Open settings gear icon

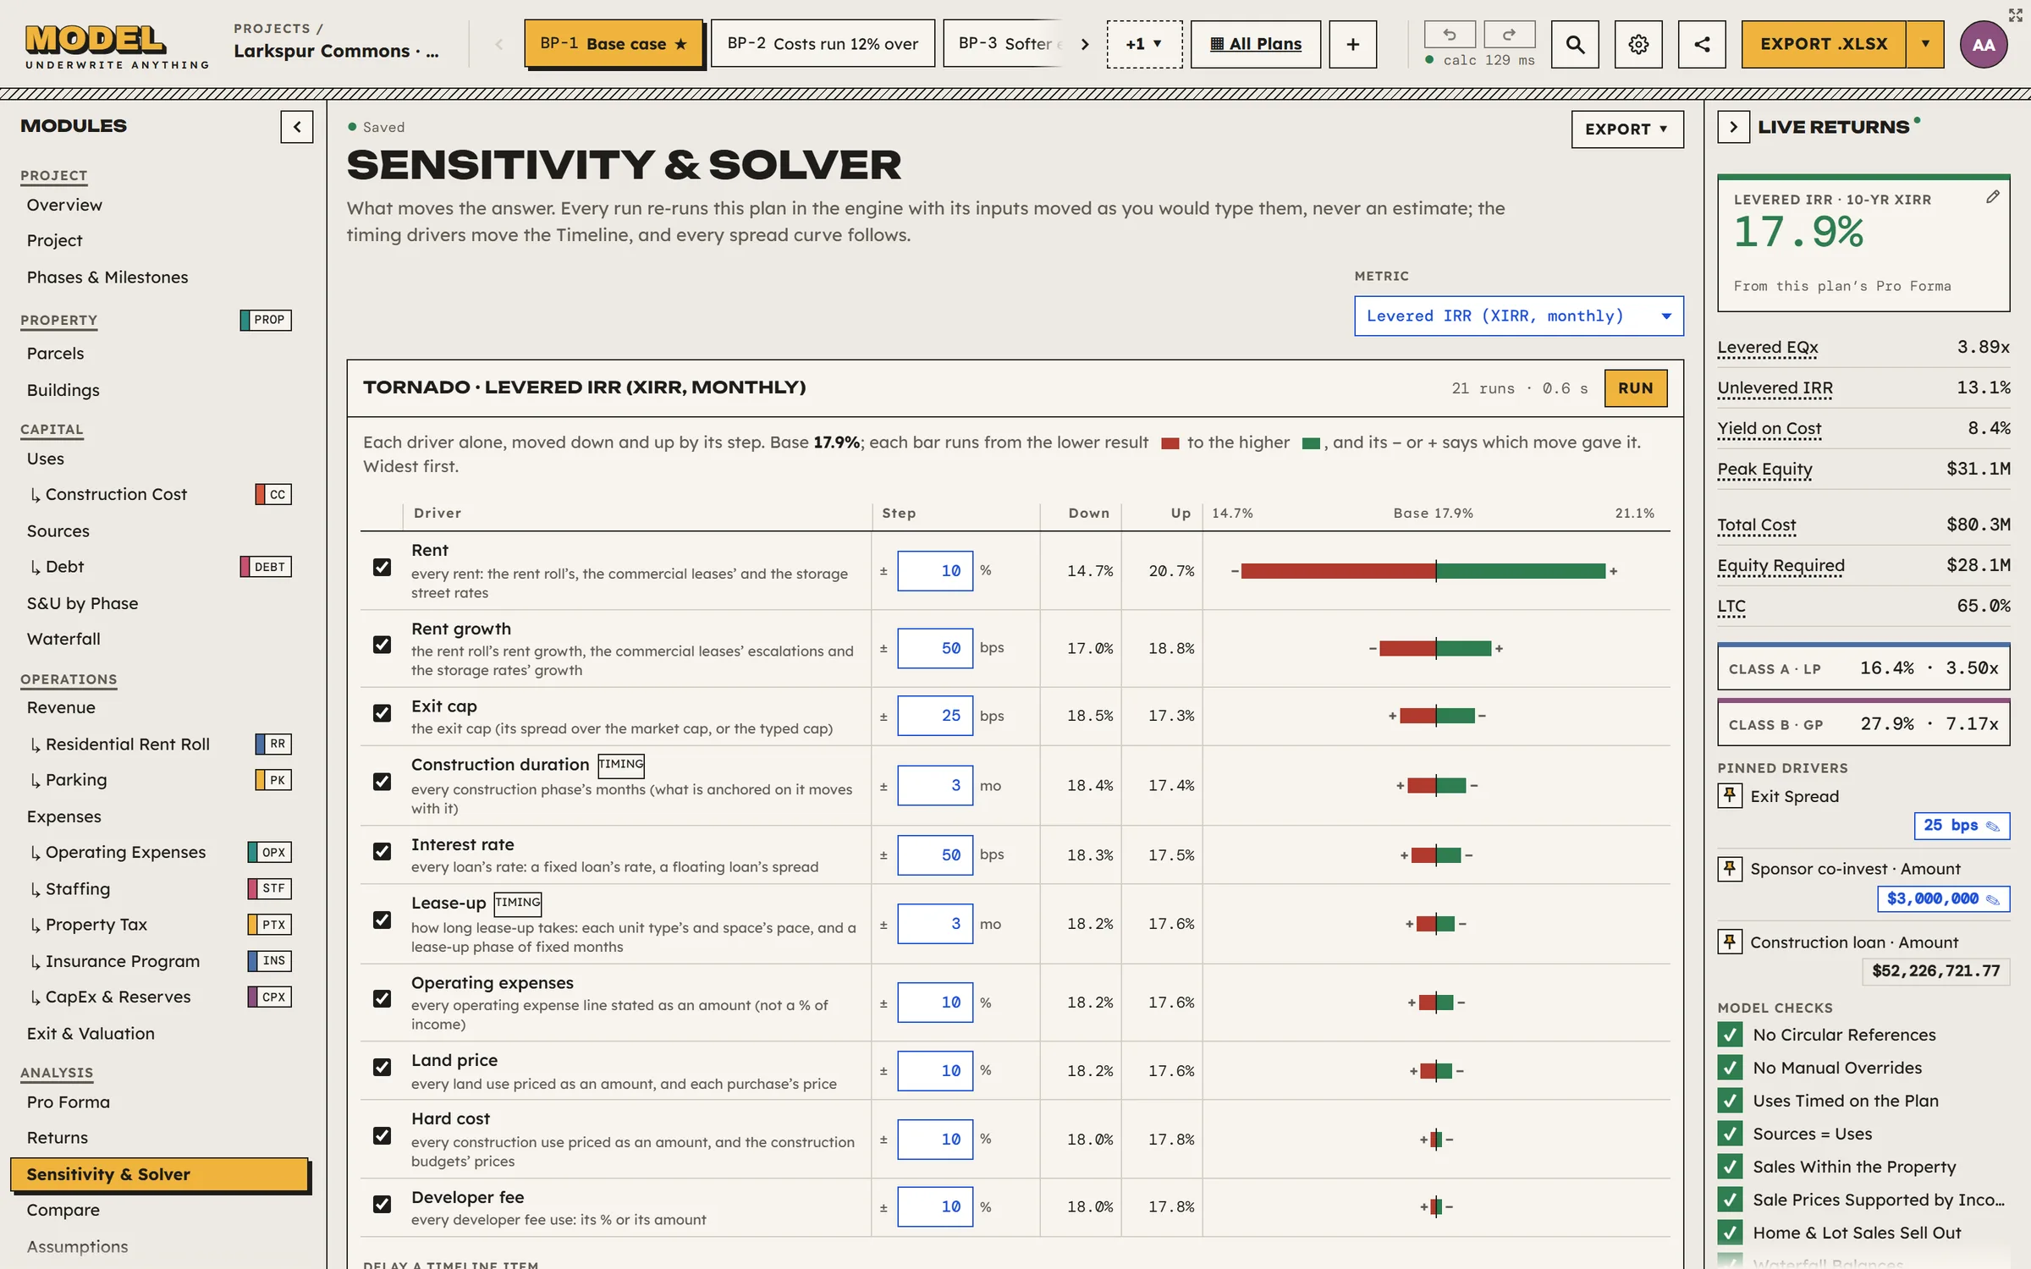[1638, 44]
